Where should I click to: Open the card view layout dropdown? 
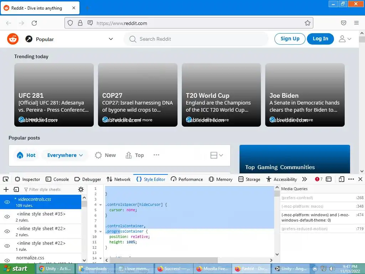tap(216, 155)
